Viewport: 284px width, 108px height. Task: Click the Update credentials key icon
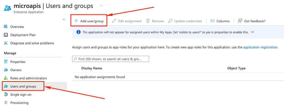coord(170,21)
